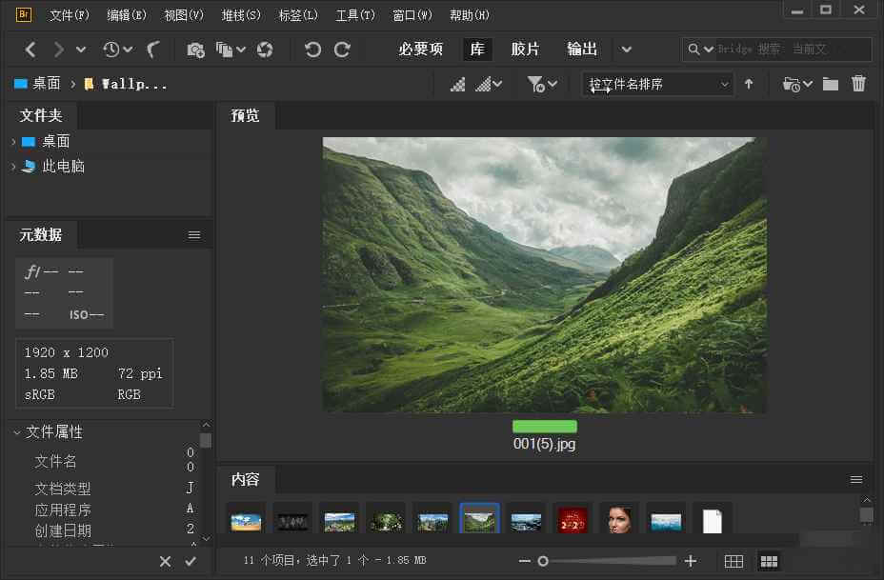Open photos from camera importer icon

click(x=195, y=49)
